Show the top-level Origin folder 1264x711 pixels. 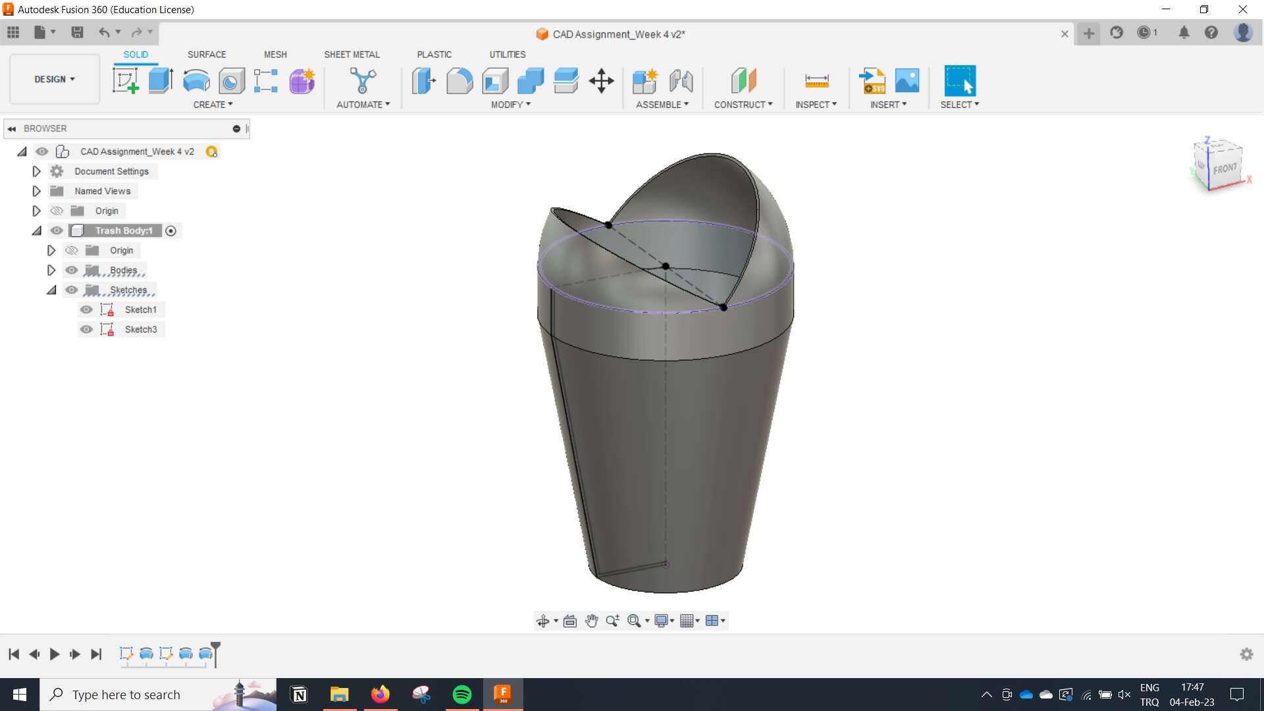click(x=57, y=211)
